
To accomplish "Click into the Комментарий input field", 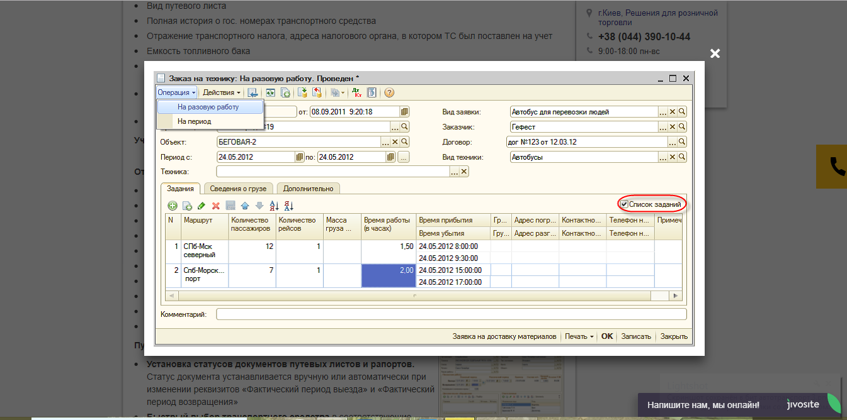I will pyautogui.click(x=451, y=314).
